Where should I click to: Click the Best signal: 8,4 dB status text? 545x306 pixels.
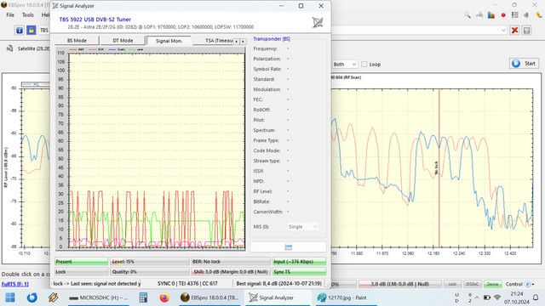pyautogui.click(x=278, y=283)
